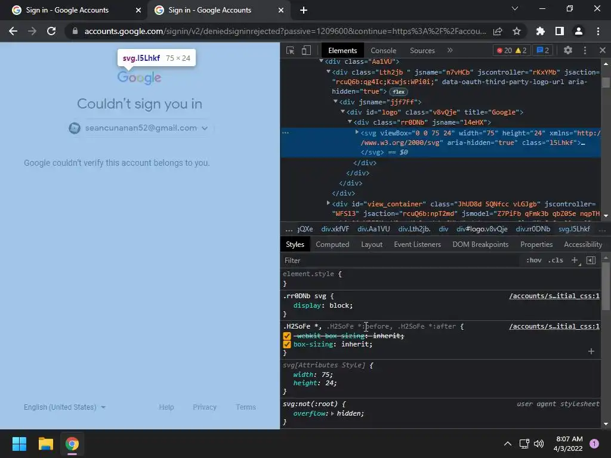Viewport: 611px width, 458px height.
Task: Open File Explorer from taskbar
Action: click(x=45, y=444)
